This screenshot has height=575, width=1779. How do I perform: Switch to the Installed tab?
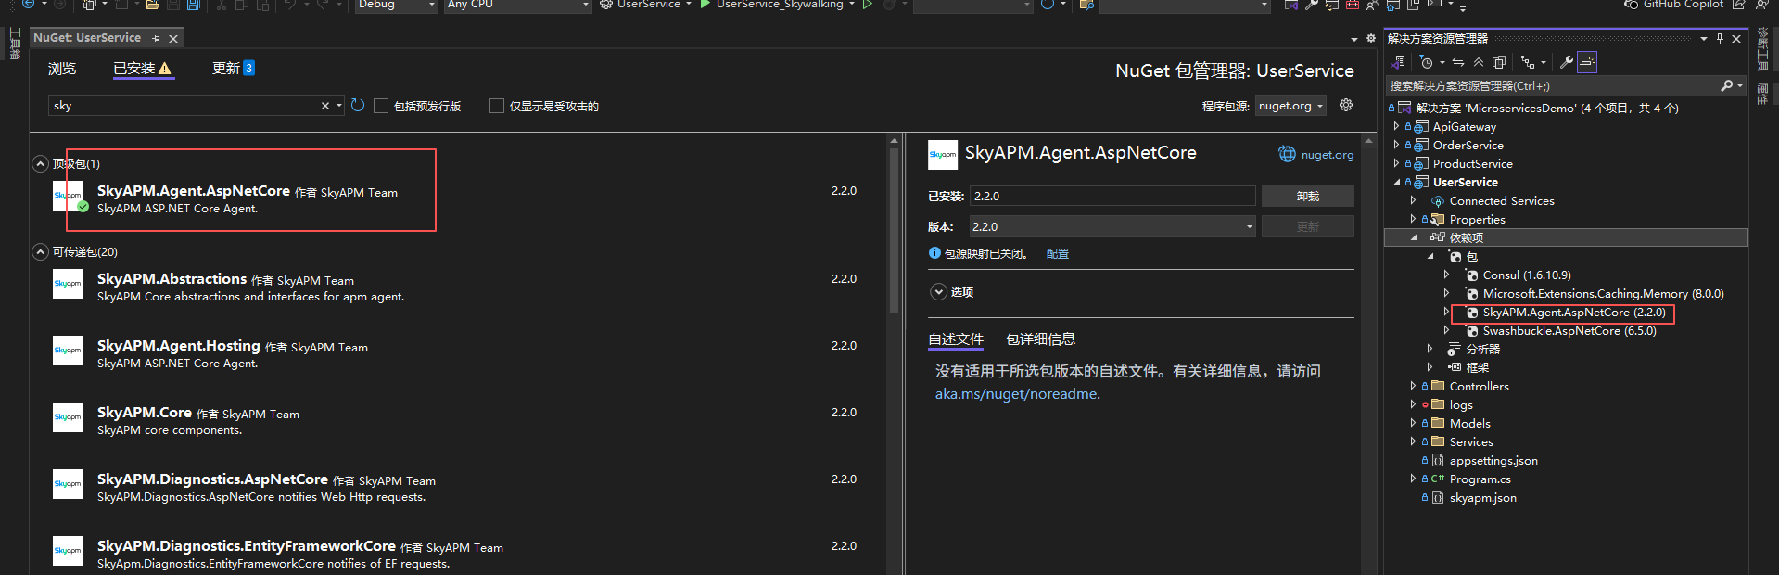143,69
